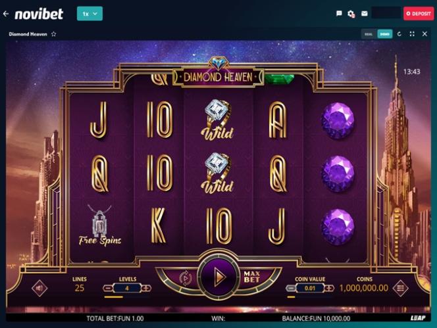Open the settings gear icon in header
The width and height of the screenshot is (437, 328).
coord(351,14)
